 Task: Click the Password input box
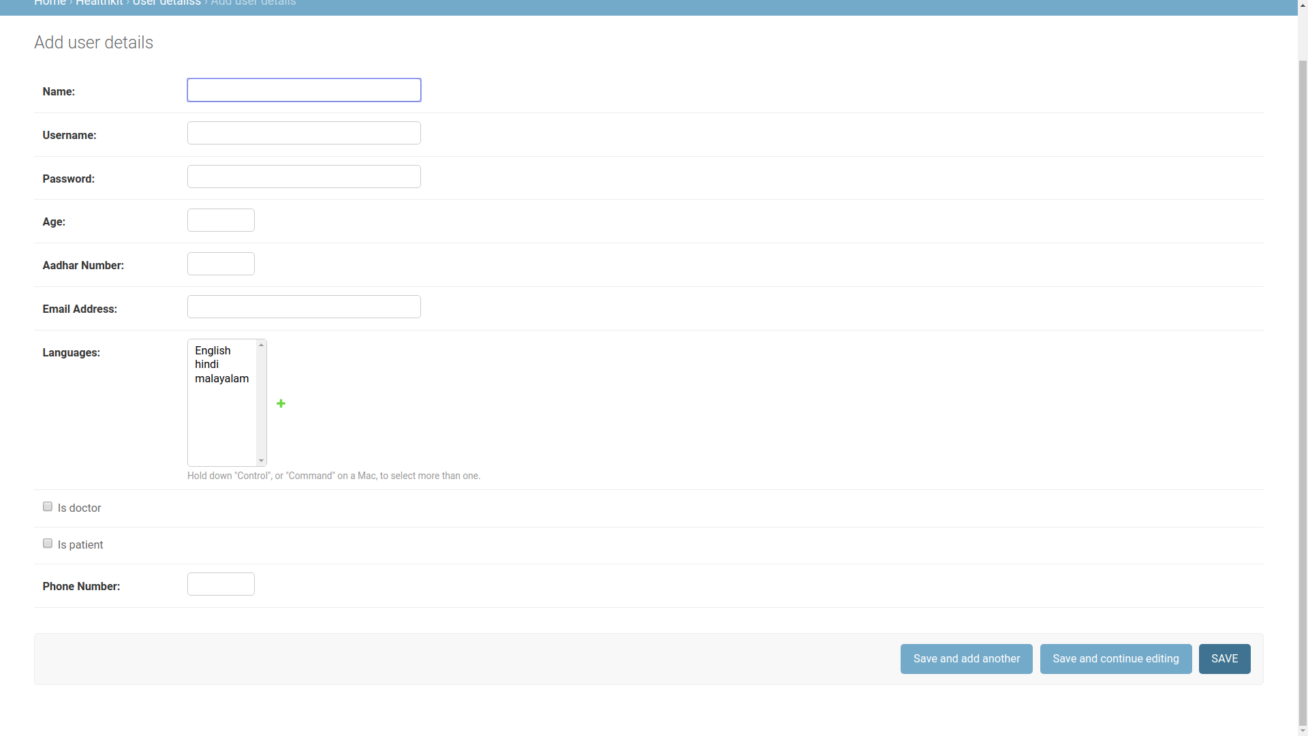304,177
